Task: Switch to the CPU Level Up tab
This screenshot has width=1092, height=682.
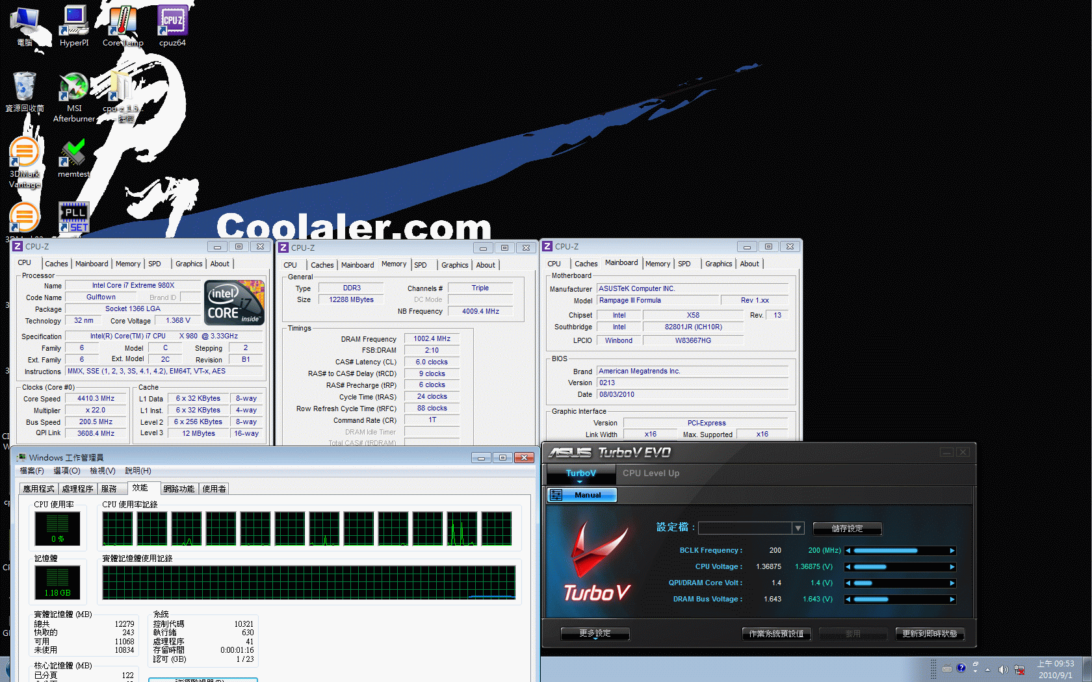Action: pos(651,474)
